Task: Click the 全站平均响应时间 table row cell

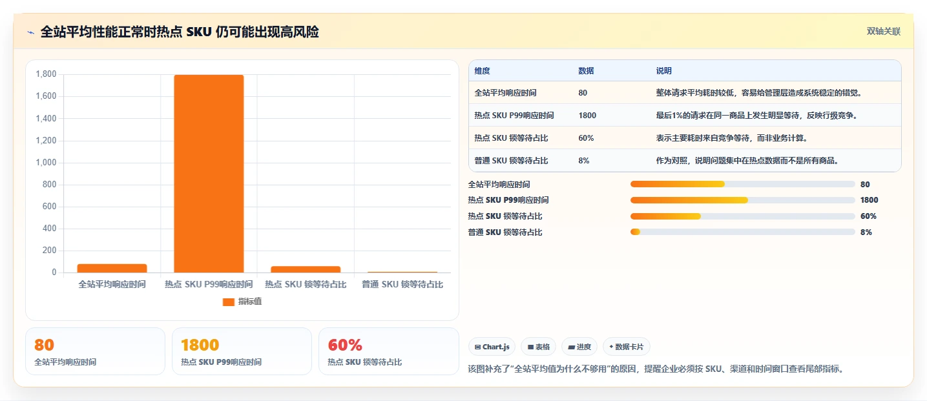Action: (x=505, y=93)
